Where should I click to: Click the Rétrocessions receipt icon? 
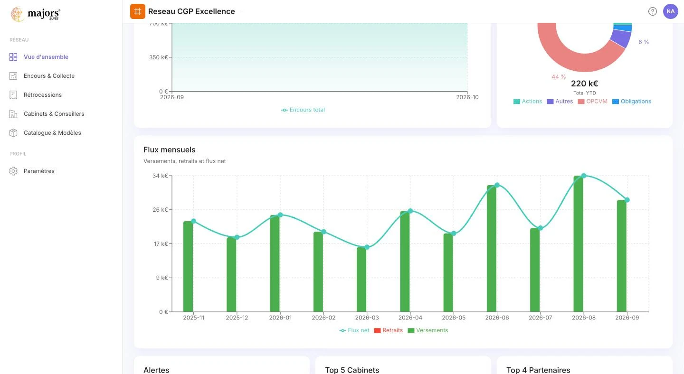tap(13, 95)
